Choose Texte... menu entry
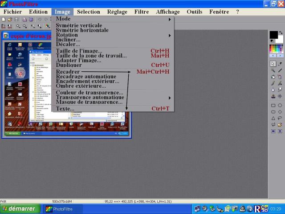The width and height of the screenshot is (285, 214). tap(113, 109)
